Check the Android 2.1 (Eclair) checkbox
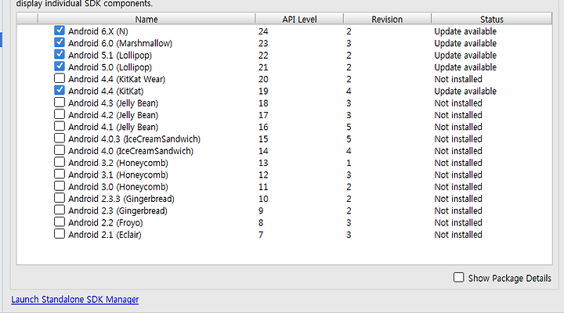Screen dimensions: 564x313 pos(60,234)
